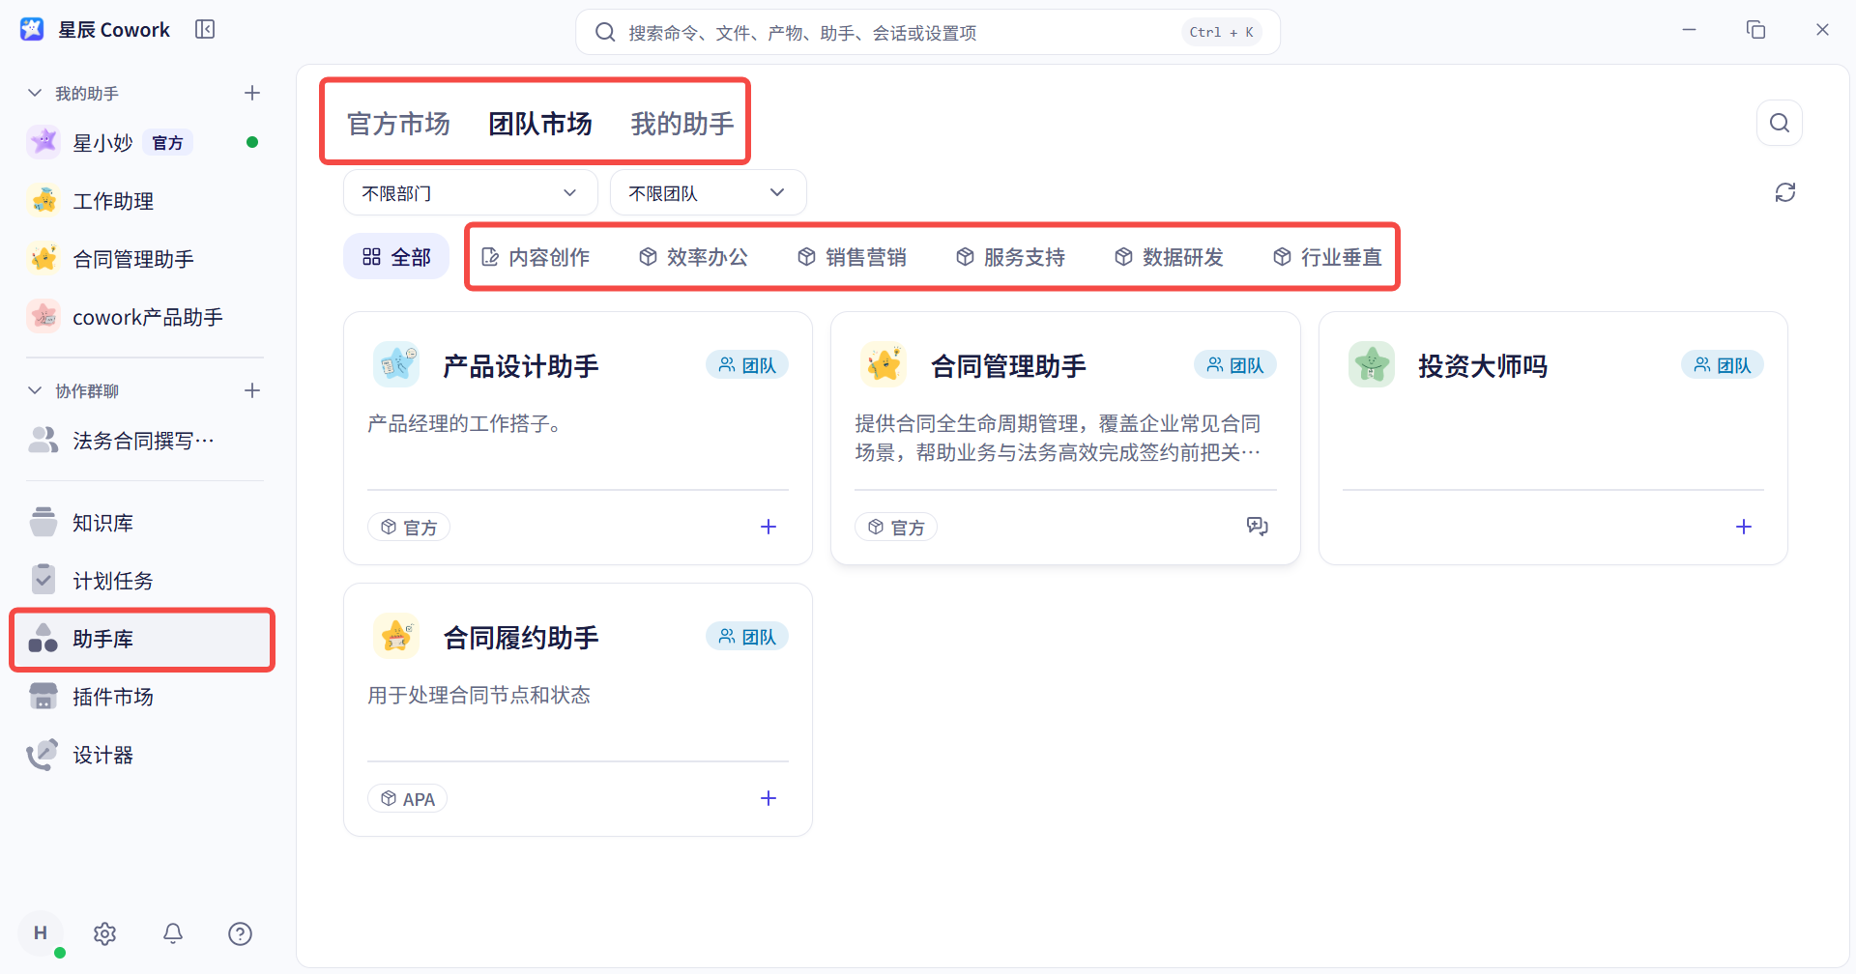Switch to 官方市场 tab
Image resolution: width=1856 pixels, height=974 pixels.
click(x=398, y=124)
